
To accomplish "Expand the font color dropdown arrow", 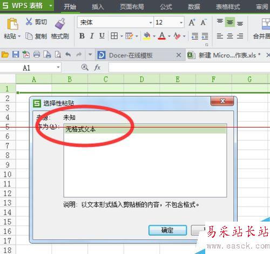I will point(169,36).
